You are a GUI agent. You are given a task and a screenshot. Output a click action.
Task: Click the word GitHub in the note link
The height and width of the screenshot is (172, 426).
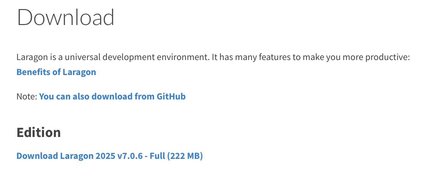click(171, 96)
